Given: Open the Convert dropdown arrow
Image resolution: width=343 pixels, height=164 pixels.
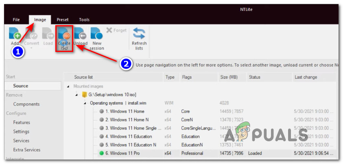Looking at the screenshot, I should tap(31, 47).
